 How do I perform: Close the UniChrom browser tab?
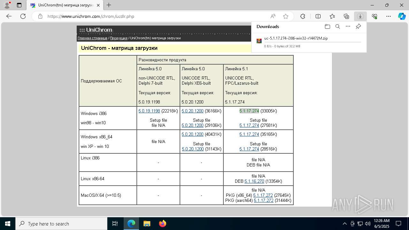coord(98,5)
